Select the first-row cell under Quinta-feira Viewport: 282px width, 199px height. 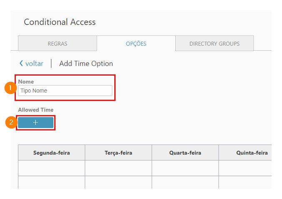click(x=245, y=168)
